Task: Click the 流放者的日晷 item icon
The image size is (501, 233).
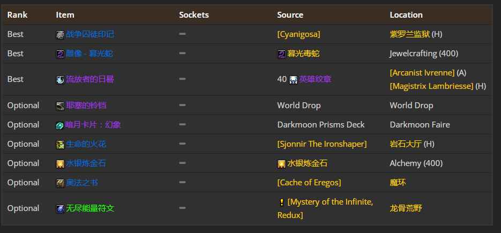Action: [x=61, y=80]
